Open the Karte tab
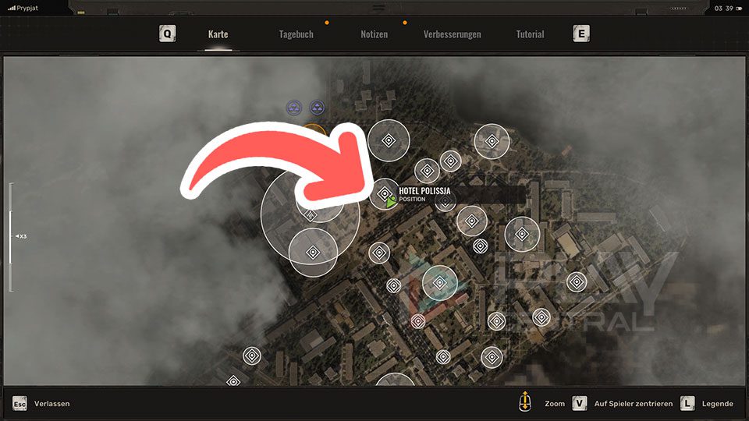Screen dimensions: 749x421 218,34
